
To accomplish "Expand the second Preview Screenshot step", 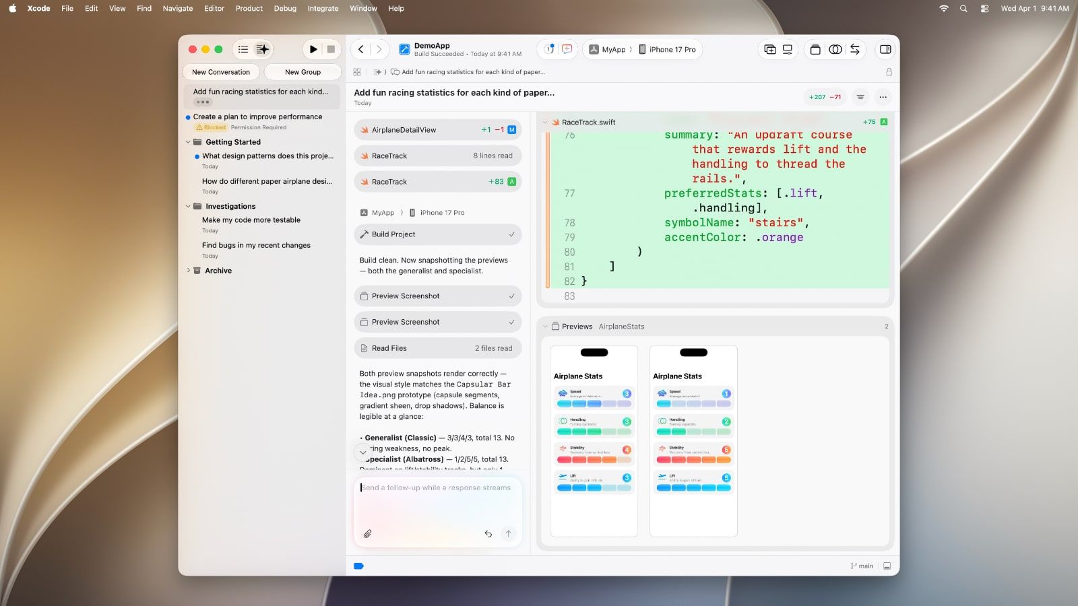I will (x=438, y=322).
